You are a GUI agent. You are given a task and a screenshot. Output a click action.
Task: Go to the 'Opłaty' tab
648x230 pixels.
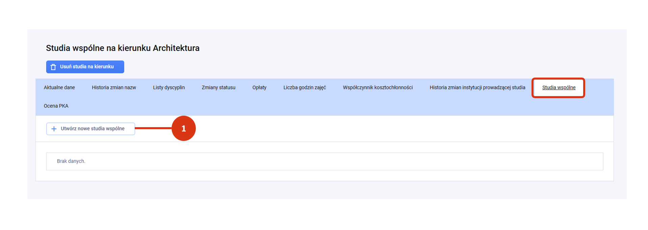259,88
